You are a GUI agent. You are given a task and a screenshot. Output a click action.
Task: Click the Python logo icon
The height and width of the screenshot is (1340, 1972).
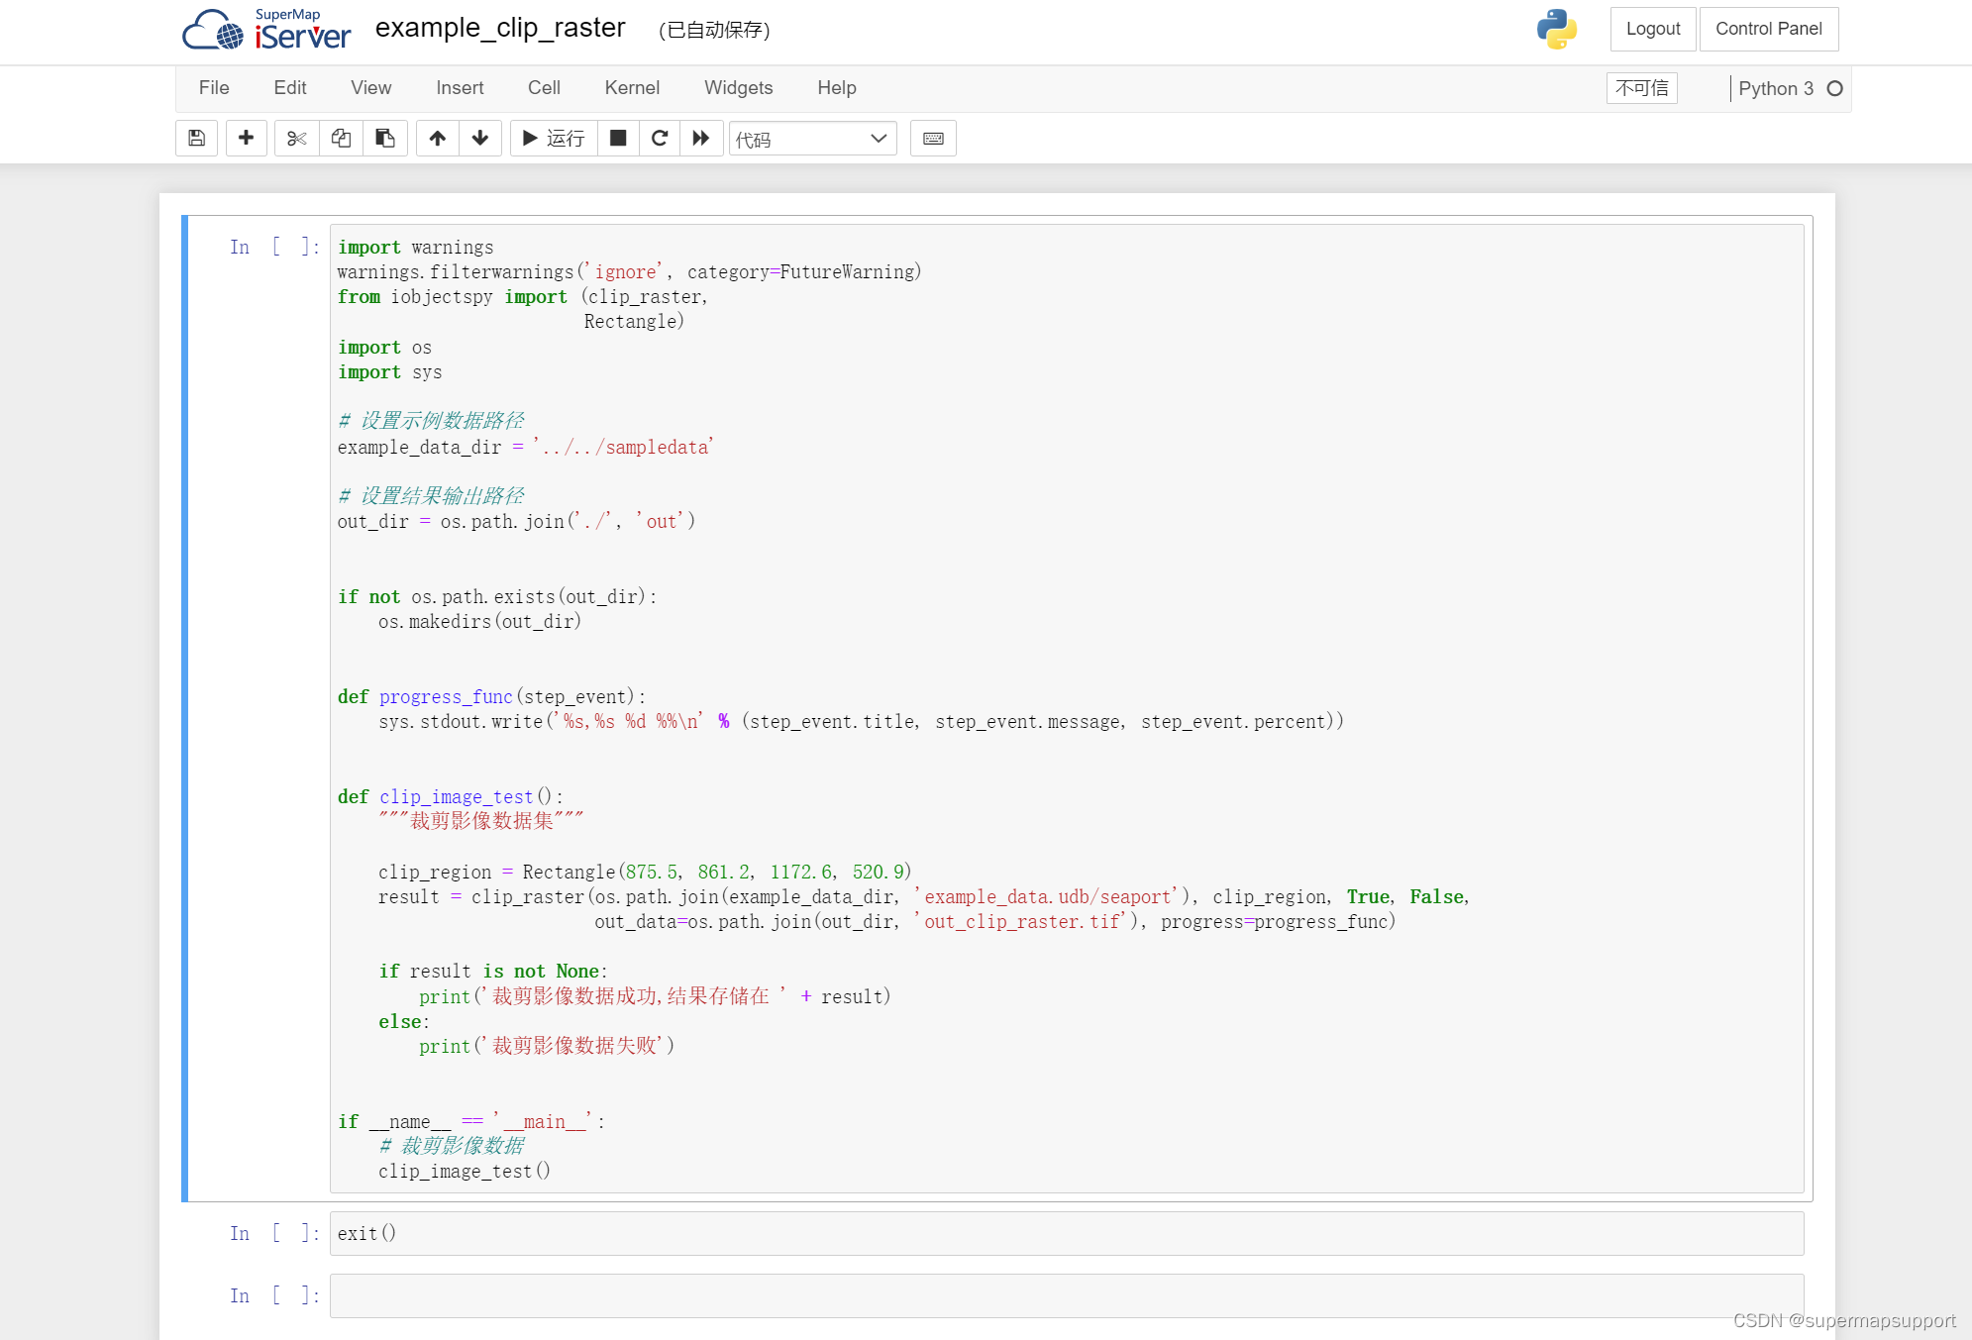coord(1557,30)
